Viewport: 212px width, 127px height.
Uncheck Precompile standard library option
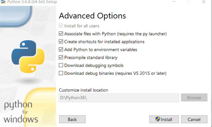[61, 57]
